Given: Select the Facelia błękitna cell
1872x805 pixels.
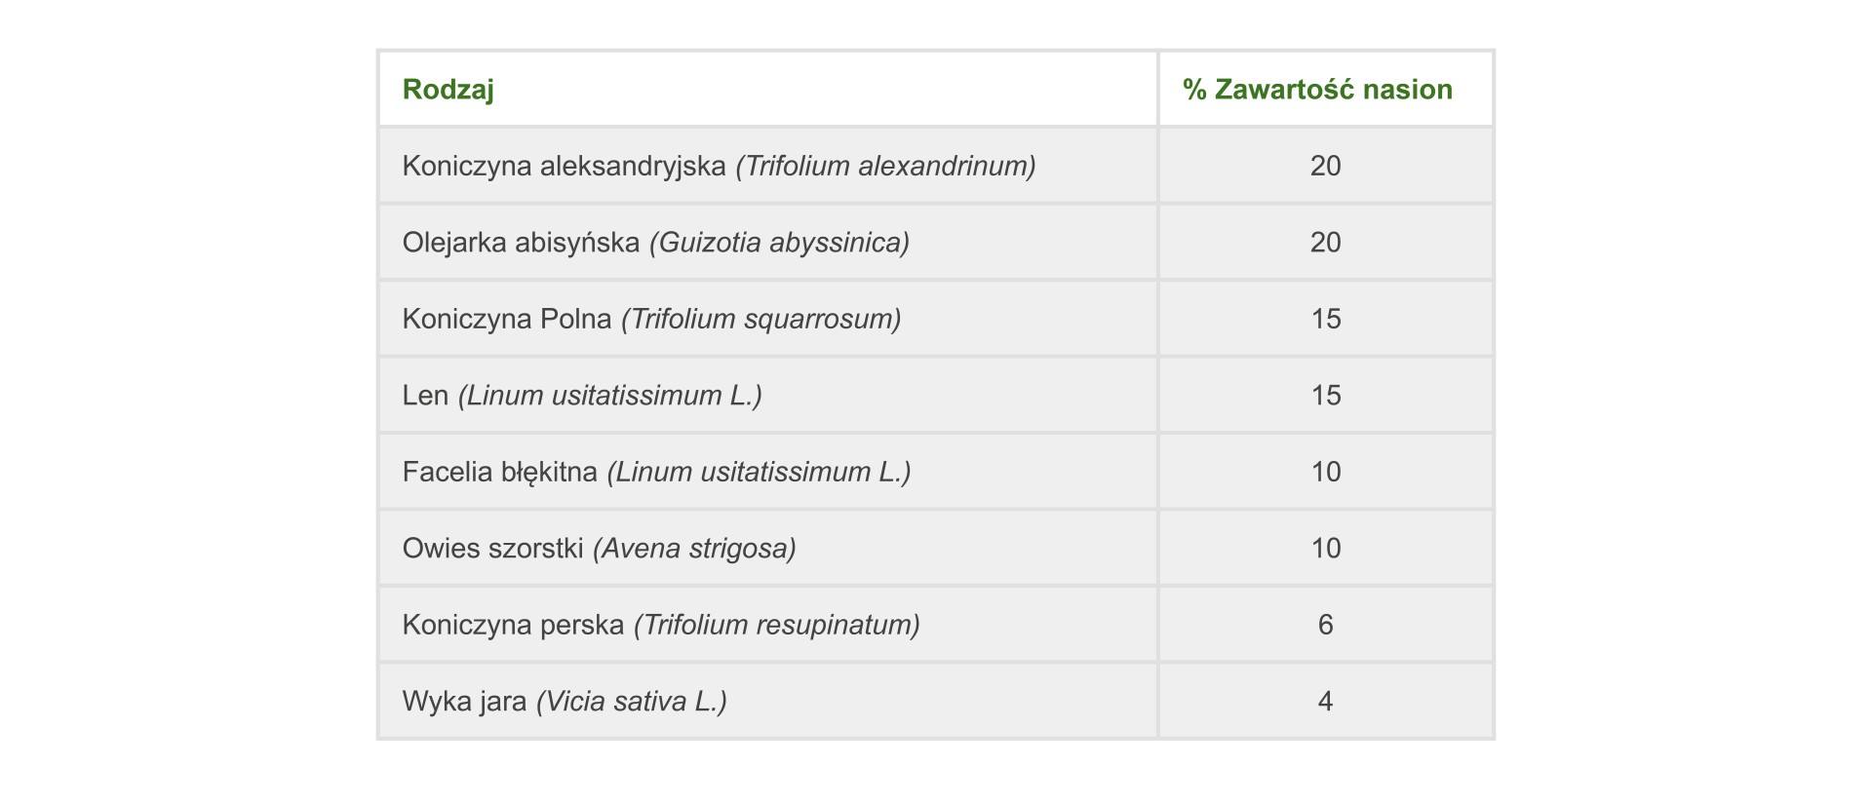Looking at the screenshot, I should [x=767, y=472].
